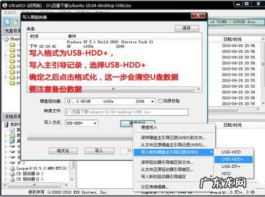Select the My Computer icon in local tree
This screenshot has width=265, height=197.
tap(6, 124)
